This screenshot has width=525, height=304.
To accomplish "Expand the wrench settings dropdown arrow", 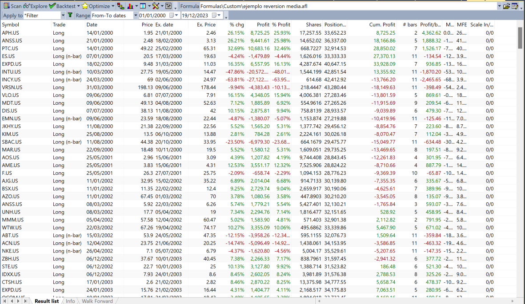I will click(x=162, y=6).
